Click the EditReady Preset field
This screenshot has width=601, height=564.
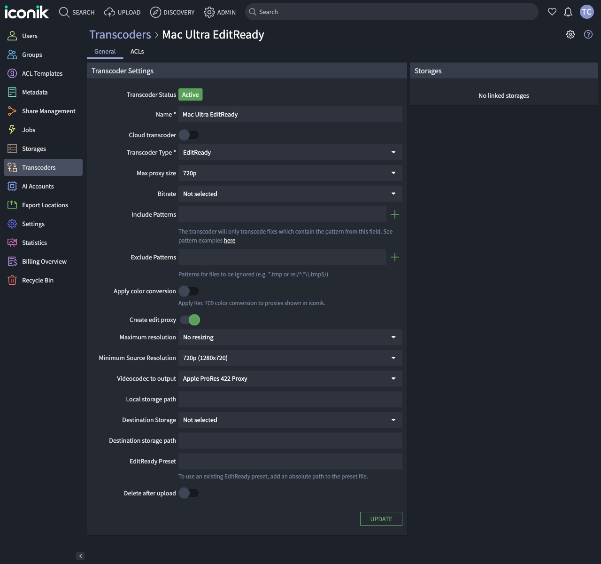(x=290, y=461)
